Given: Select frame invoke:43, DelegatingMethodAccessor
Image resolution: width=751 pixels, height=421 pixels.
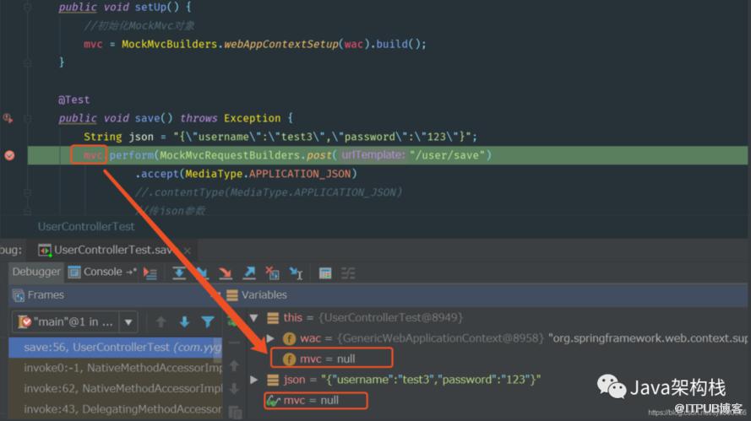Looking at the screenshot, I should point(116,409).
